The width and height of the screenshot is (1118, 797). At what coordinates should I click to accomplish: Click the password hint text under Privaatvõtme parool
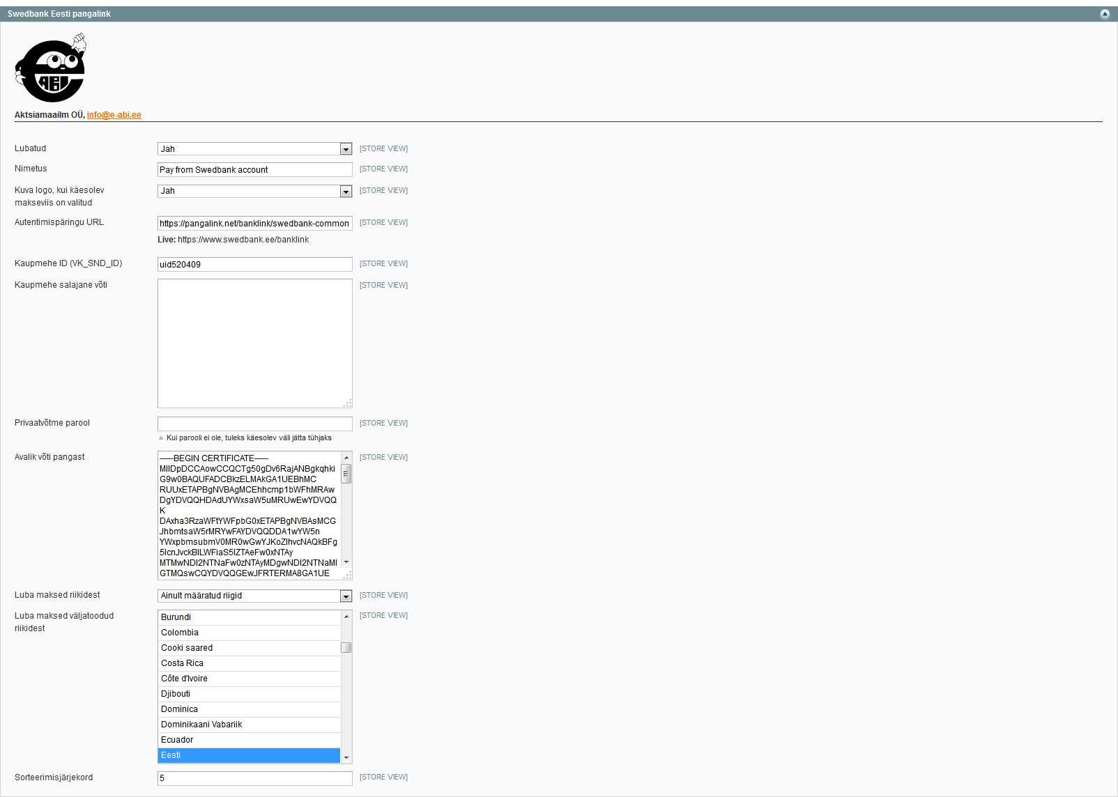249,438
